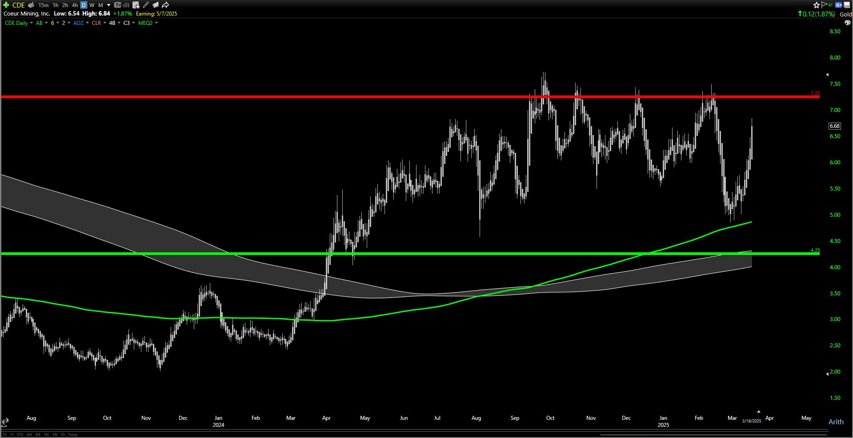Select the pencil drawing tool
This screenshot has height=438, width=853.
point(146,5)
